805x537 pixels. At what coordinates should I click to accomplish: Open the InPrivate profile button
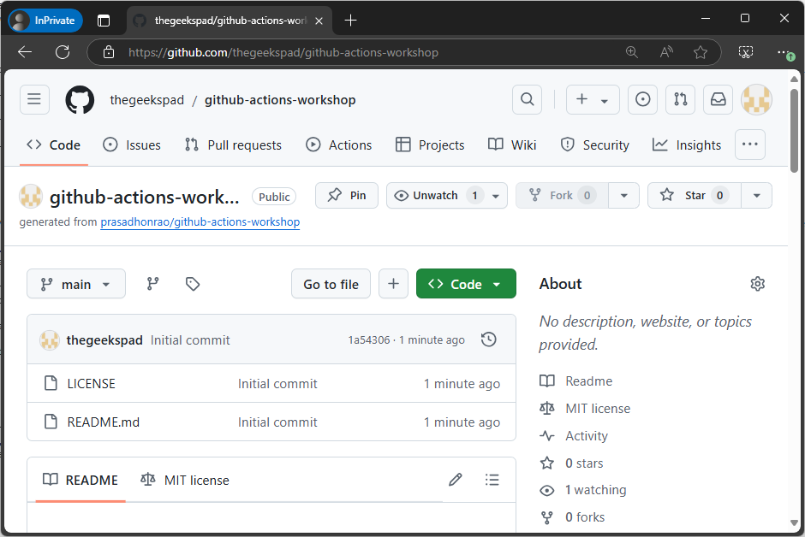[x=45, y=21]
